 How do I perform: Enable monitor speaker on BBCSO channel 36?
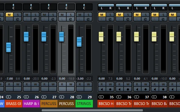pyautogui.click(x=120, y=89)
